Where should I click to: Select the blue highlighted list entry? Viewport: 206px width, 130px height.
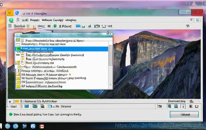(x=62, y=49)
